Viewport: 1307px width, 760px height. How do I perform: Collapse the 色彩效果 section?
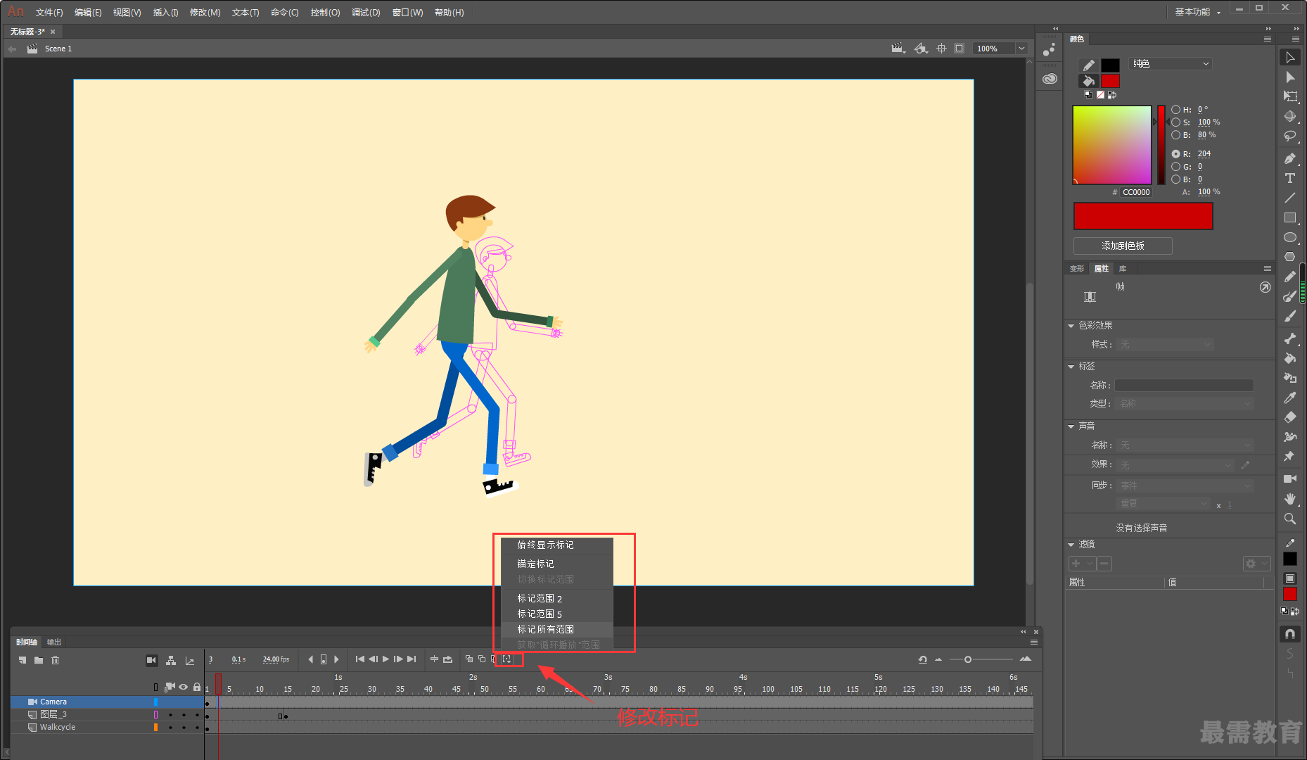1071,326
